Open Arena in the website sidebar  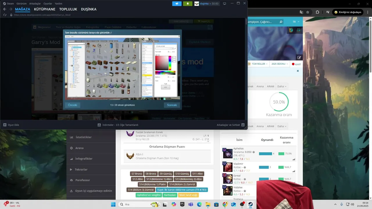point(91,148)
